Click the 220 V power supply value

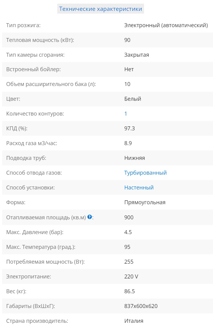click(x=131, y=276)
